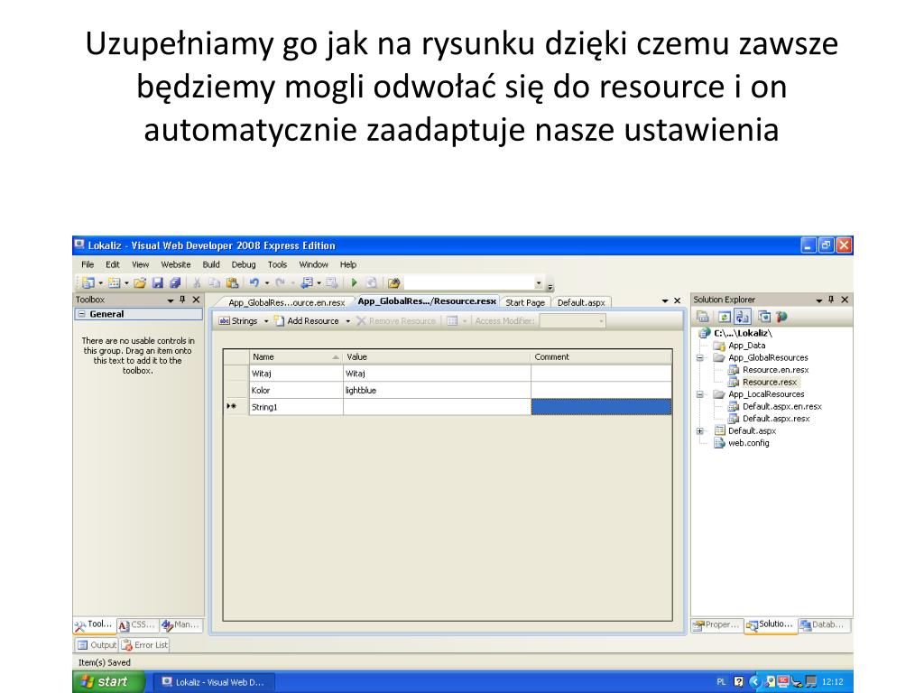
Task: Open the Toolbox window position dropdown
Action: (x=171, y=300)
